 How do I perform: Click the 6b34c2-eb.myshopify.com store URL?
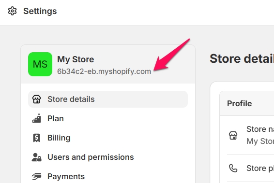coord(104,71)
